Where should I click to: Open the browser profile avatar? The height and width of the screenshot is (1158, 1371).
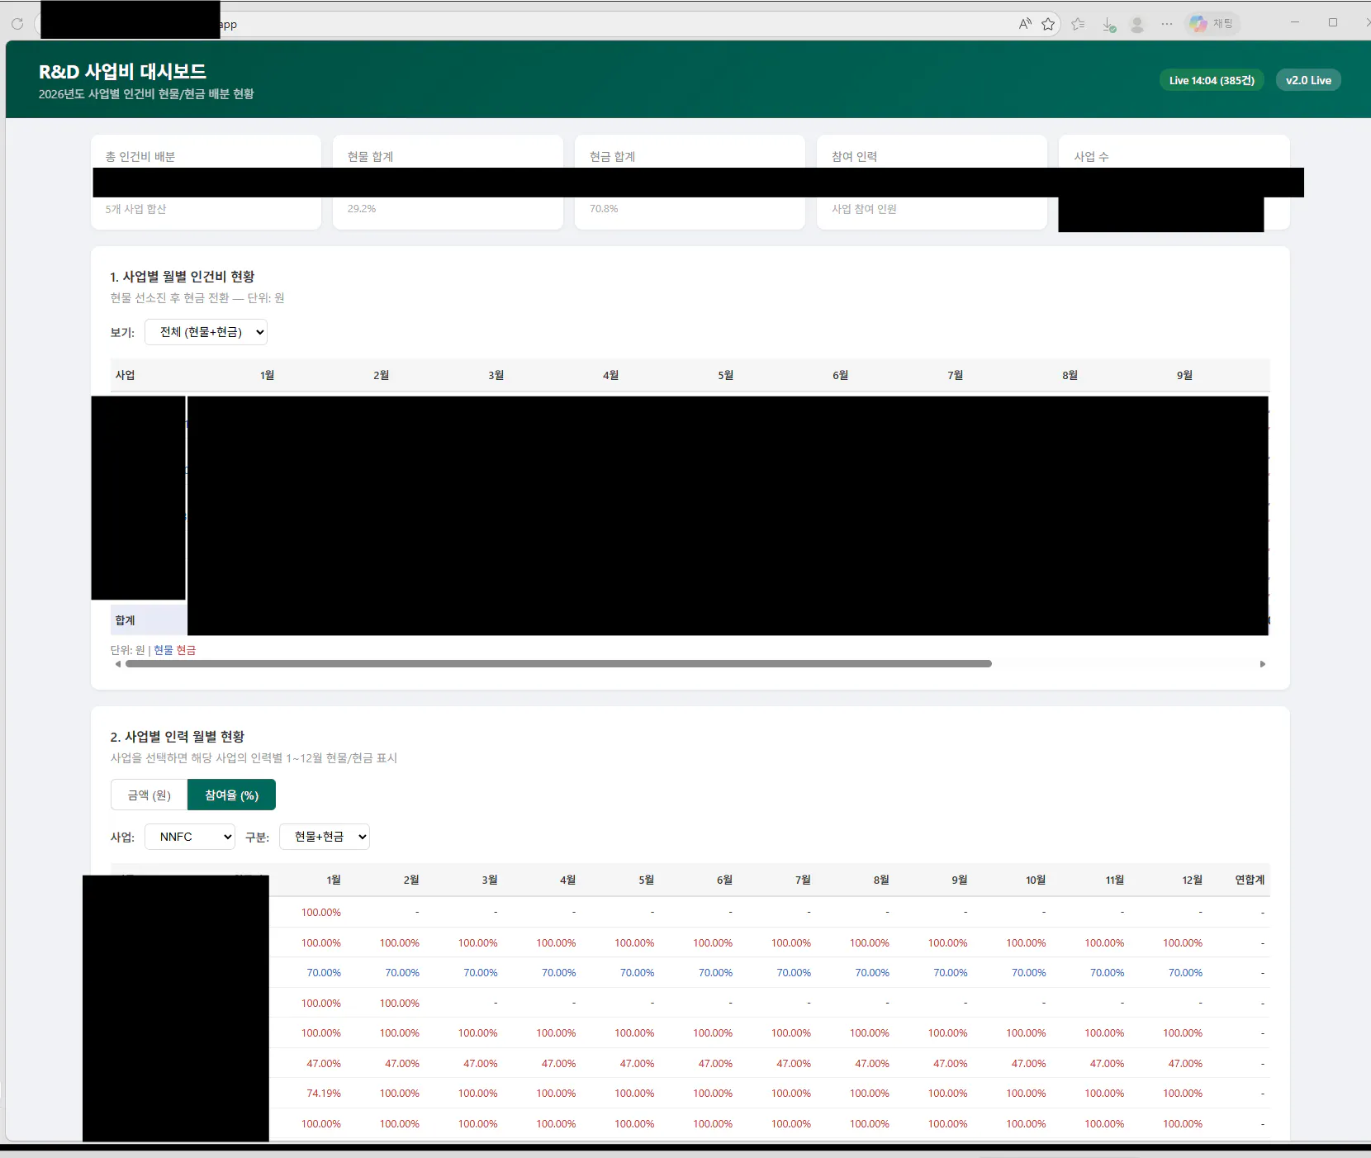tap(1137, 25)
